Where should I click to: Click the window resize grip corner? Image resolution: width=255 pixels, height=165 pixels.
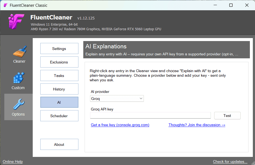(253, 163)
